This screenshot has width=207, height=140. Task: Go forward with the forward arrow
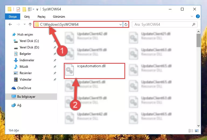[x=18, y=24]
